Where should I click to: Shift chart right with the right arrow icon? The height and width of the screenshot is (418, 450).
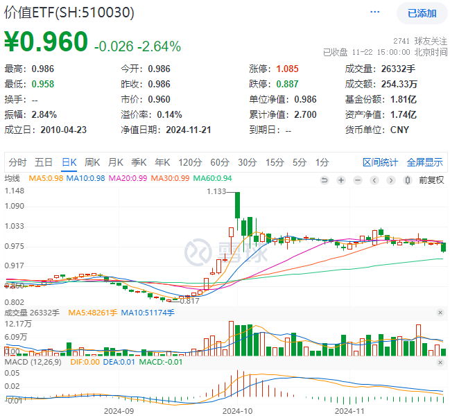pos(390,180)
